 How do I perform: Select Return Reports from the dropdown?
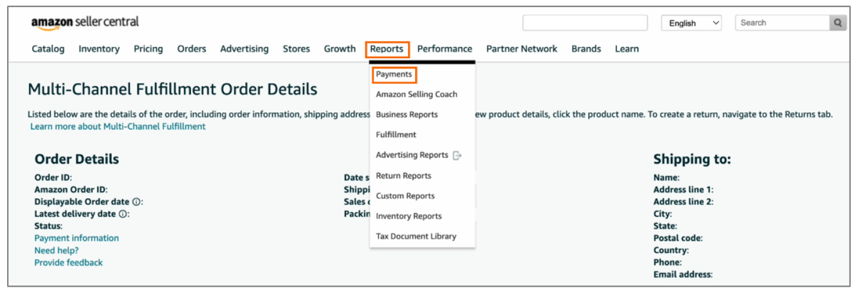404,176
